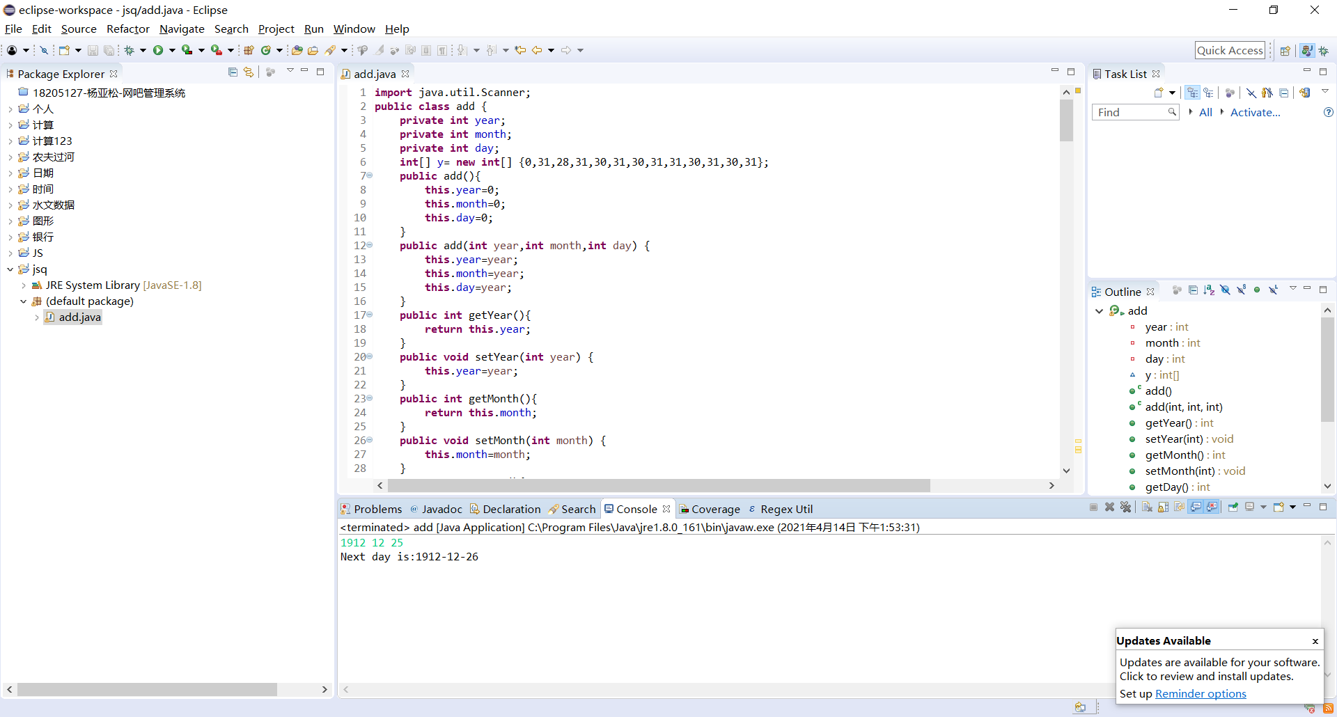This screenshot has height=717, width=1337.
Task: Close the Updates Available popup
Action: (1315, 641)
